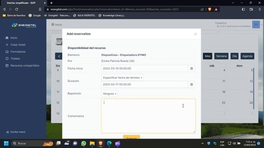Viewport: 264px width, 148px height.
Task: Toggle the browser sidebar panel icon
Action: (243, 9)
